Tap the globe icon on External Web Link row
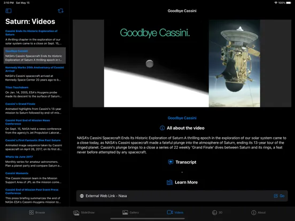 82,196
